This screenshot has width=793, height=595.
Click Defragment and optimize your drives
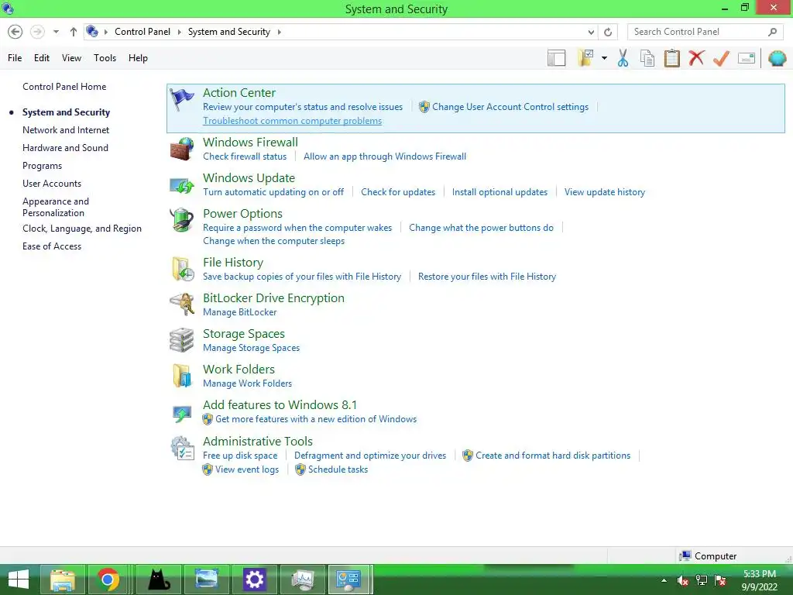click(x=370, y=456)
